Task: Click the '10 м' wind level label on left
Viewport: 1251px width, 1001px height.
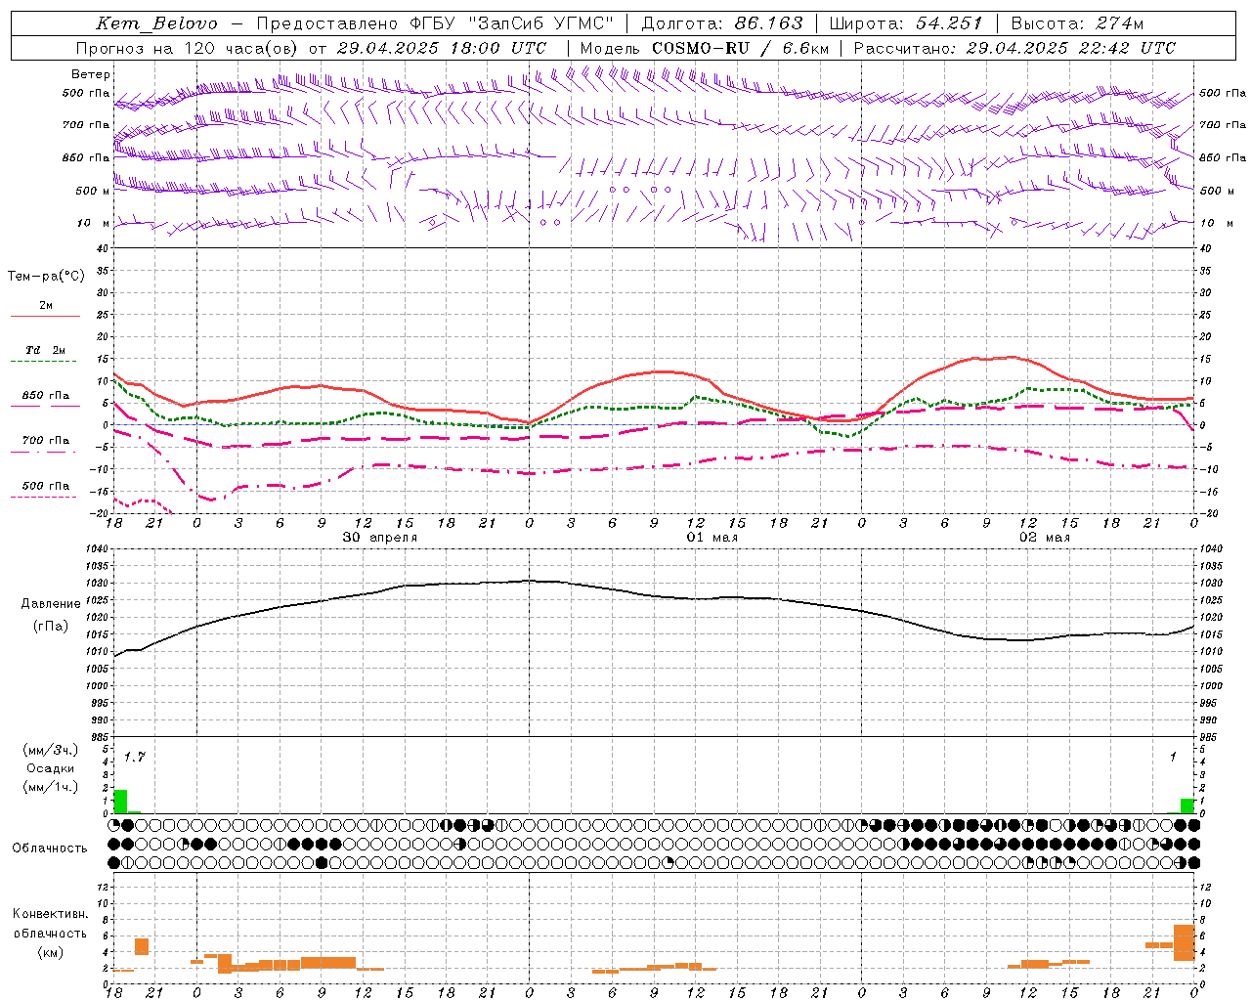Action: coord(94,223)
